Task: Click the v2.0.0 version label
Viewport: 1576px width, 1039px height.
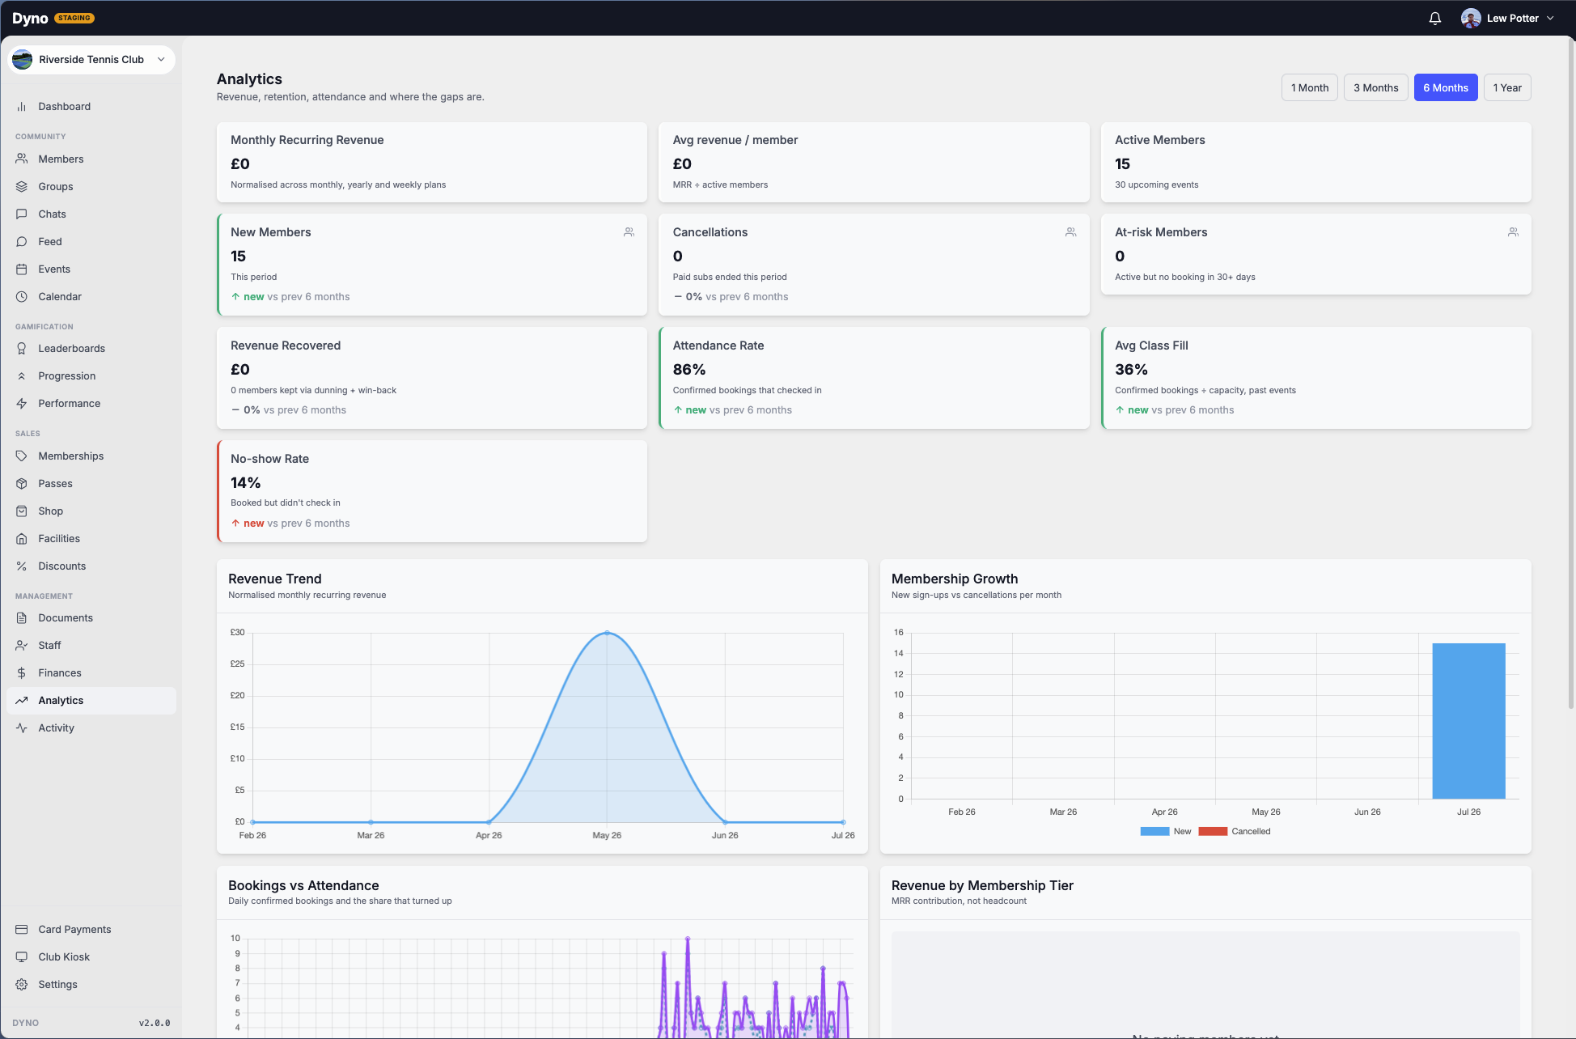Action: pos(155,1024)
